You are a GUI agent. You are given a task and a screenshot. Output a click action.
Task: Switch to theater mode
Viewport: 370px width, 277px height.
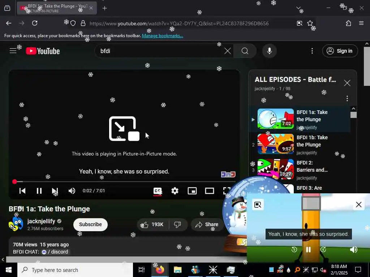(x=210, y=191)
